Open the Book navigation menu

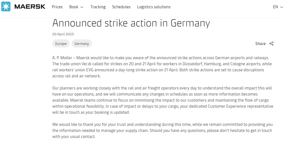click(x=76, y=7)
